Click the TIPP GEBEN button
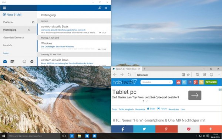222x139 pixels. [x=211, y=82]
